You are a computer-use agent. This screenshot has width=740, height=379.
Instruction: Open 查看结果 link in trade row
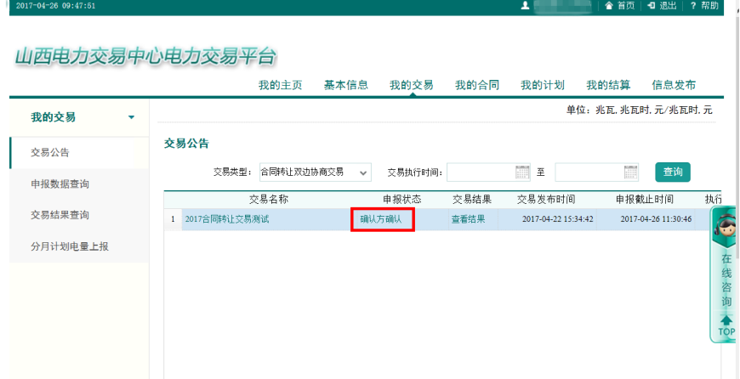tap(468, 219)
